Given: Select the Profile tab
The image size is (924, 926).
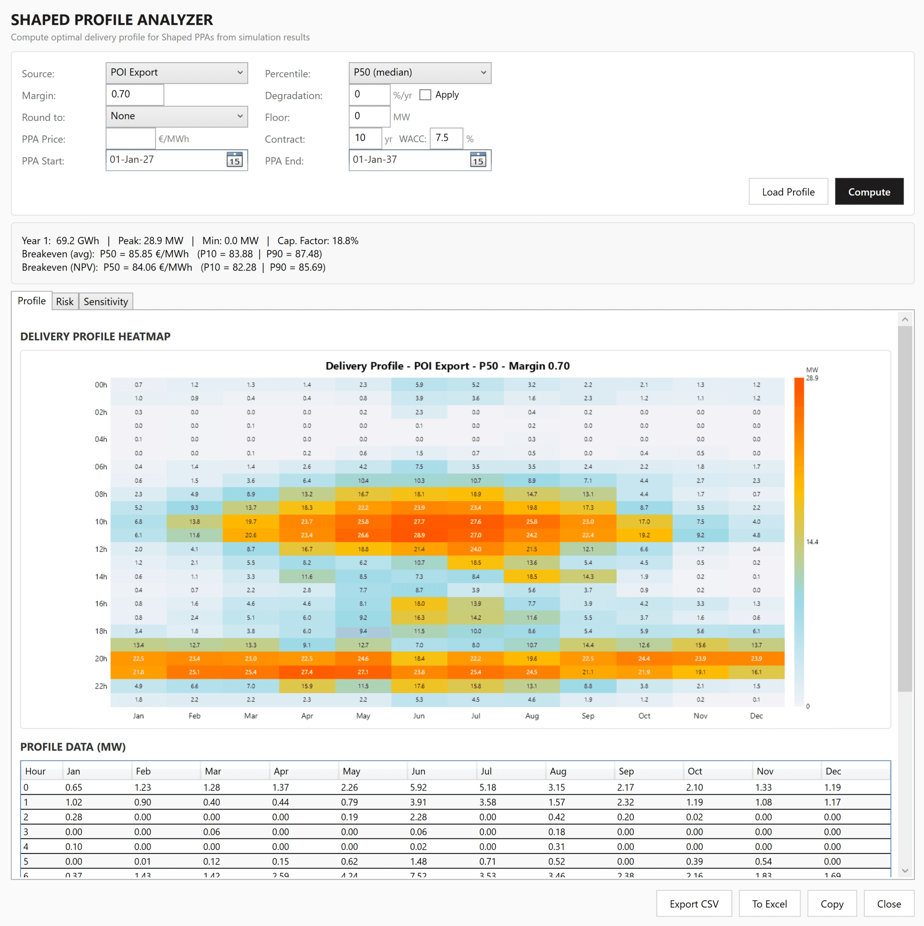Looking at the screenshot, I should click(31, 301).
